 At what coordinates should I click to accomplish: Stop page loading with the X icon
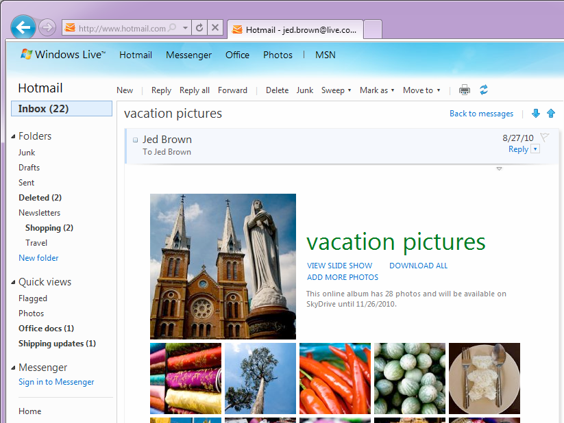(x=215, y=28)
